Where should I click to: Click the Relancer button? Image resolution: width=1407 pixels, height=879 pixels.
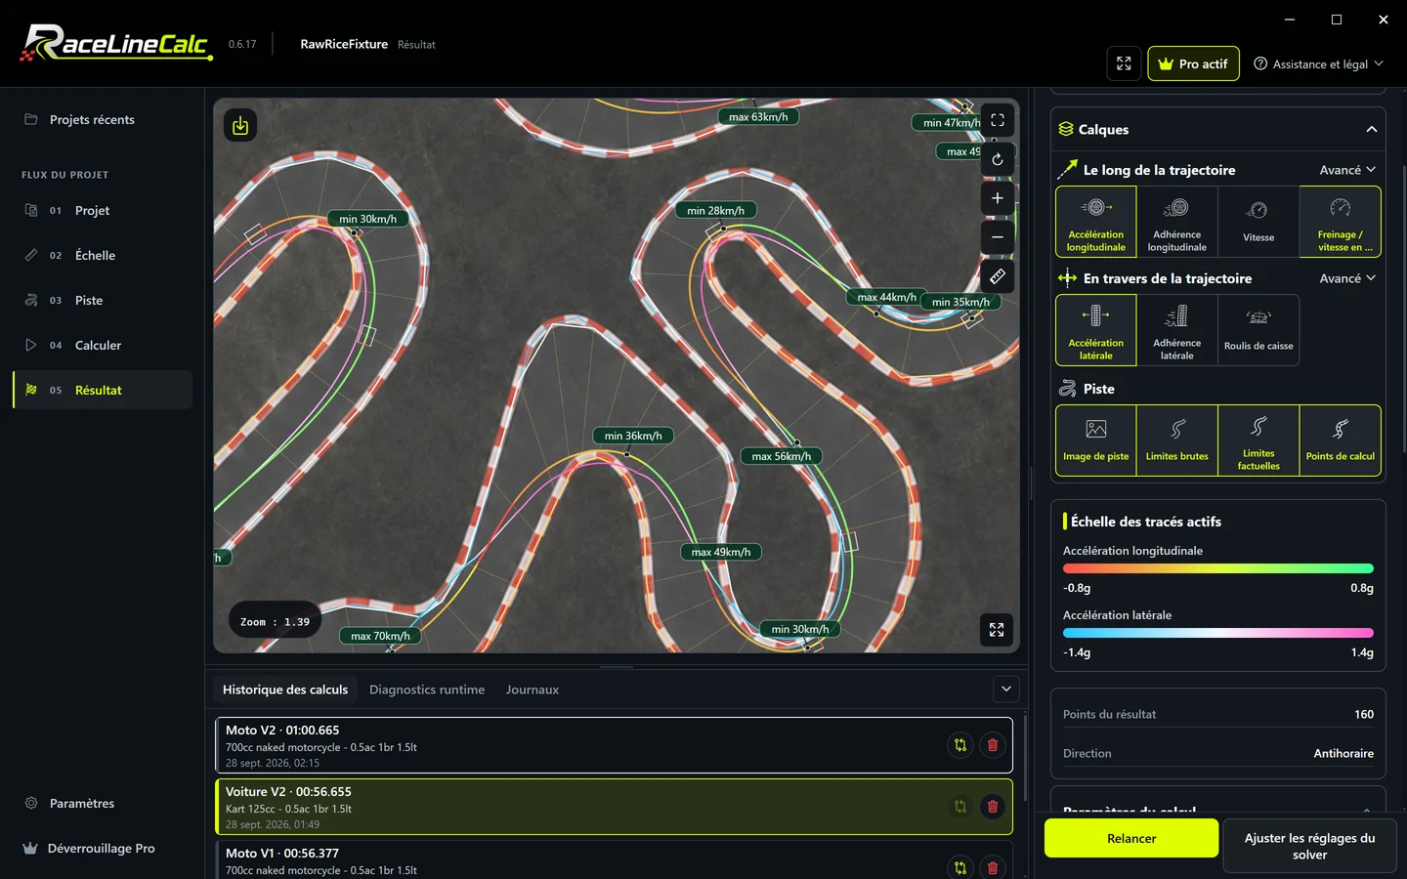tap(1131, 838)
